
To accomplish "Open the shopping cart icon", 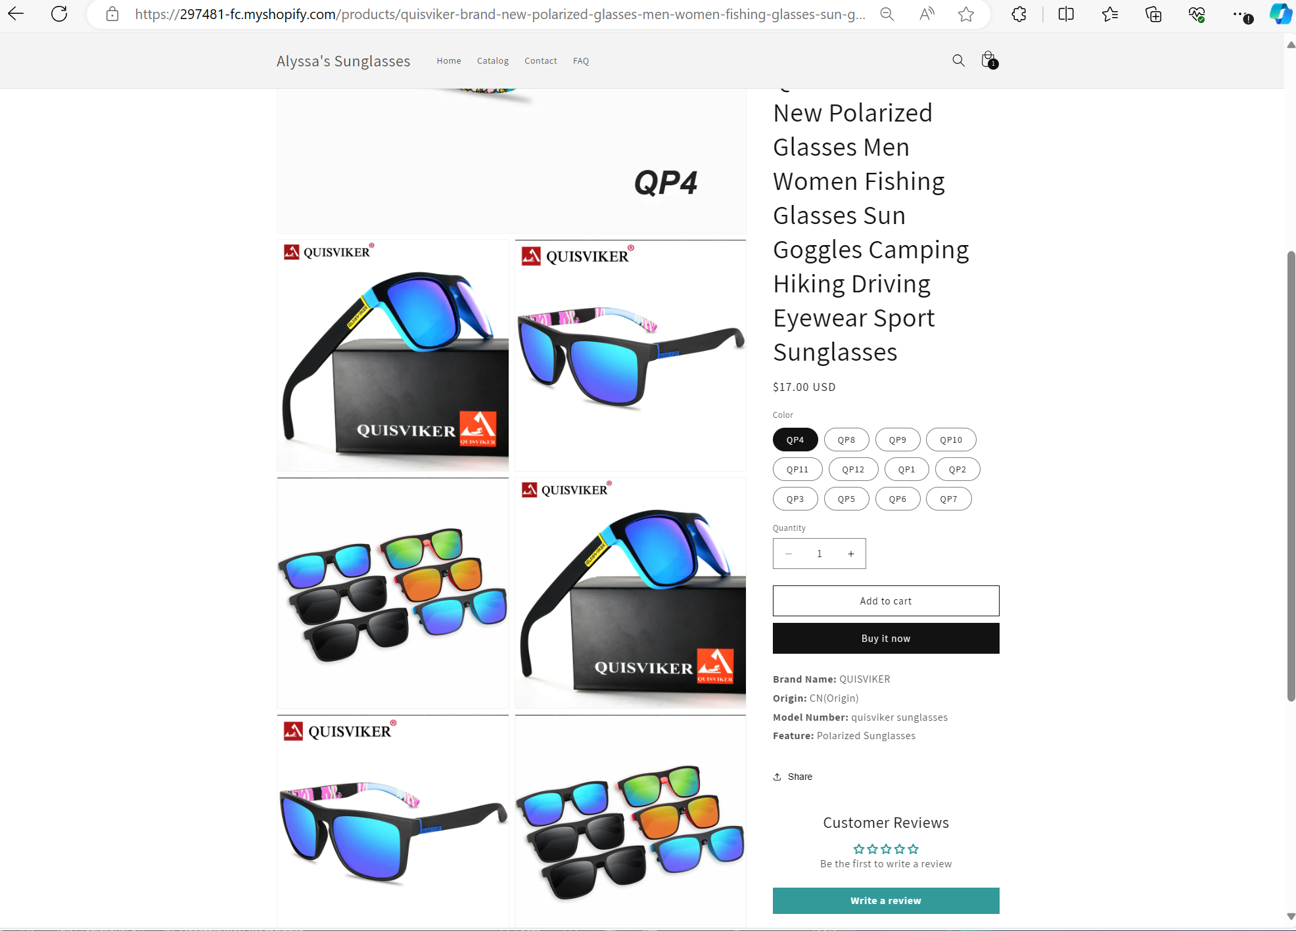I will coord(988,60).
